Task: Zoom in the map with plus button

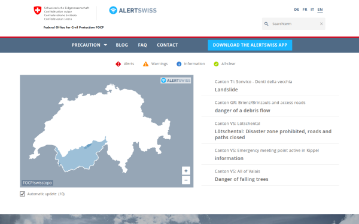Action: point(186,171)
